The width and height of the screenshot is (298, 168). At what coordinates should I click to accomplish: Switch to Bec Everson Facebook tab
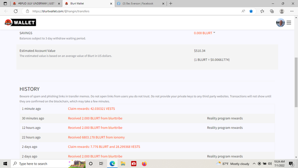(x=141, y=3)
